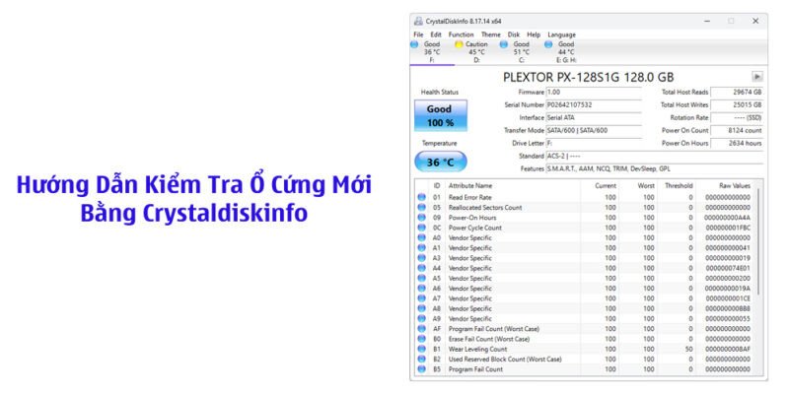
Task: Click the yellow Caution status icon for D:
Action: [x=459, y=44]
